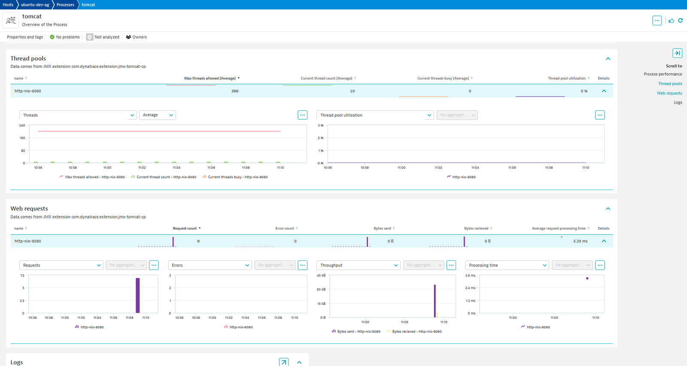Open the Throughput metric dropdown

point(359,265)
